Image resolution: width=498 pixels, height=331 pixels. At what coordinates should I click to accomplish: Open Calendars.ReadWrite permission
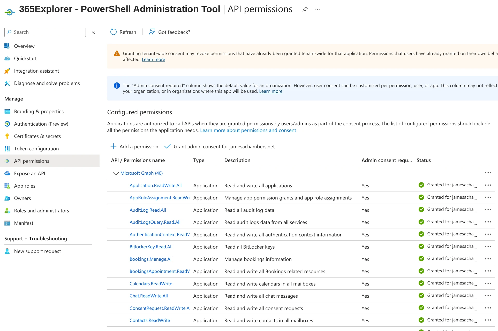click(151, 284)
